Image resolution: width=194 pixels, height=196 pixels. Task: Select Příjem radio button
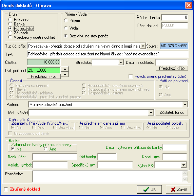click(x=66, y=20)
